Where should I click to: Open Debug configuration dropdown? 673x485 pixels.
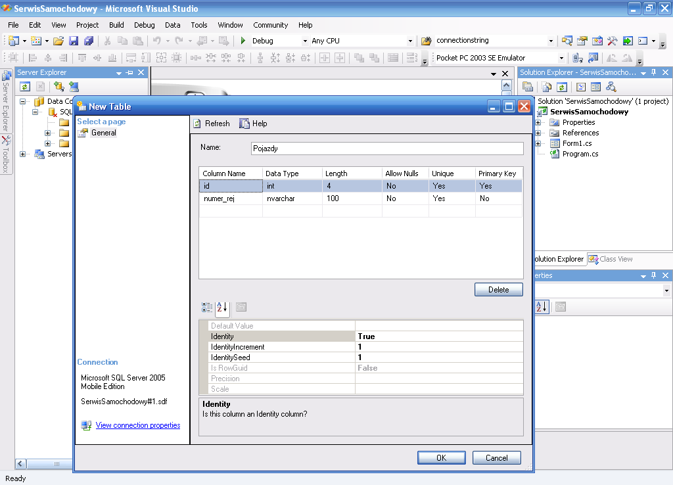(x=305, y=41)
